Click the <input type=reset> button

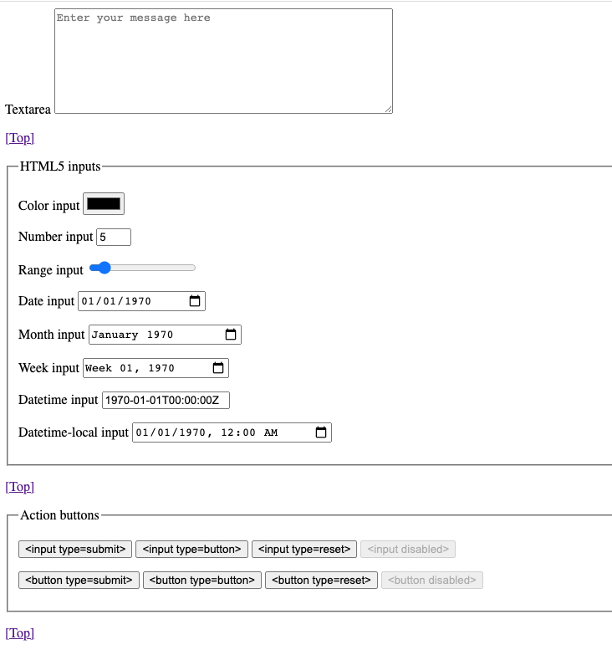pyautogui.click(x=304, y=549)
